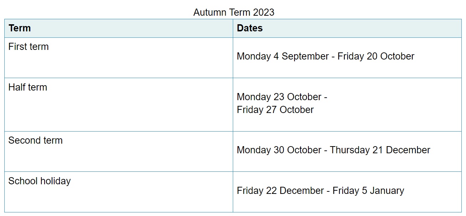
Task: Select the "Term" column header
Action: click(20, 28)
